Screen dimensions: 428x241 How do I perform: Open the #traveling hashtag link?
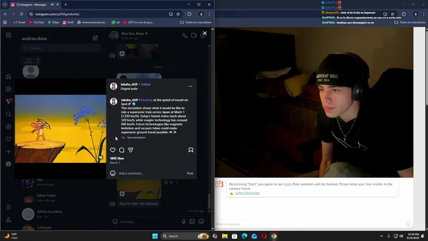tap(145, 100)
